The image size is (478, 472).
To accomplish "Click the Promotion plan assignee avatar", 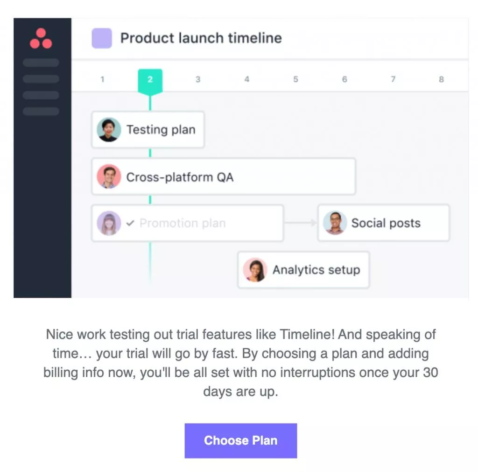I will [x=109, y=223].
